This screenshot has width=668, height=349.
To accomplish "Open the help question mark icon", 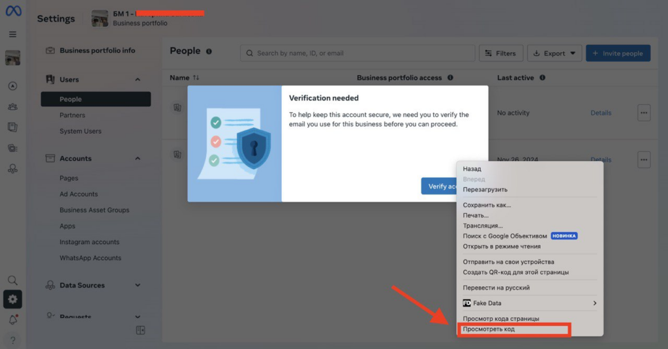I will click(x=13, y=340).
